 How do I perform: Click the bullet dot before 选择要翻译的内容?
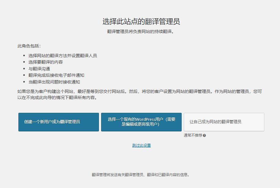[24, 62]
